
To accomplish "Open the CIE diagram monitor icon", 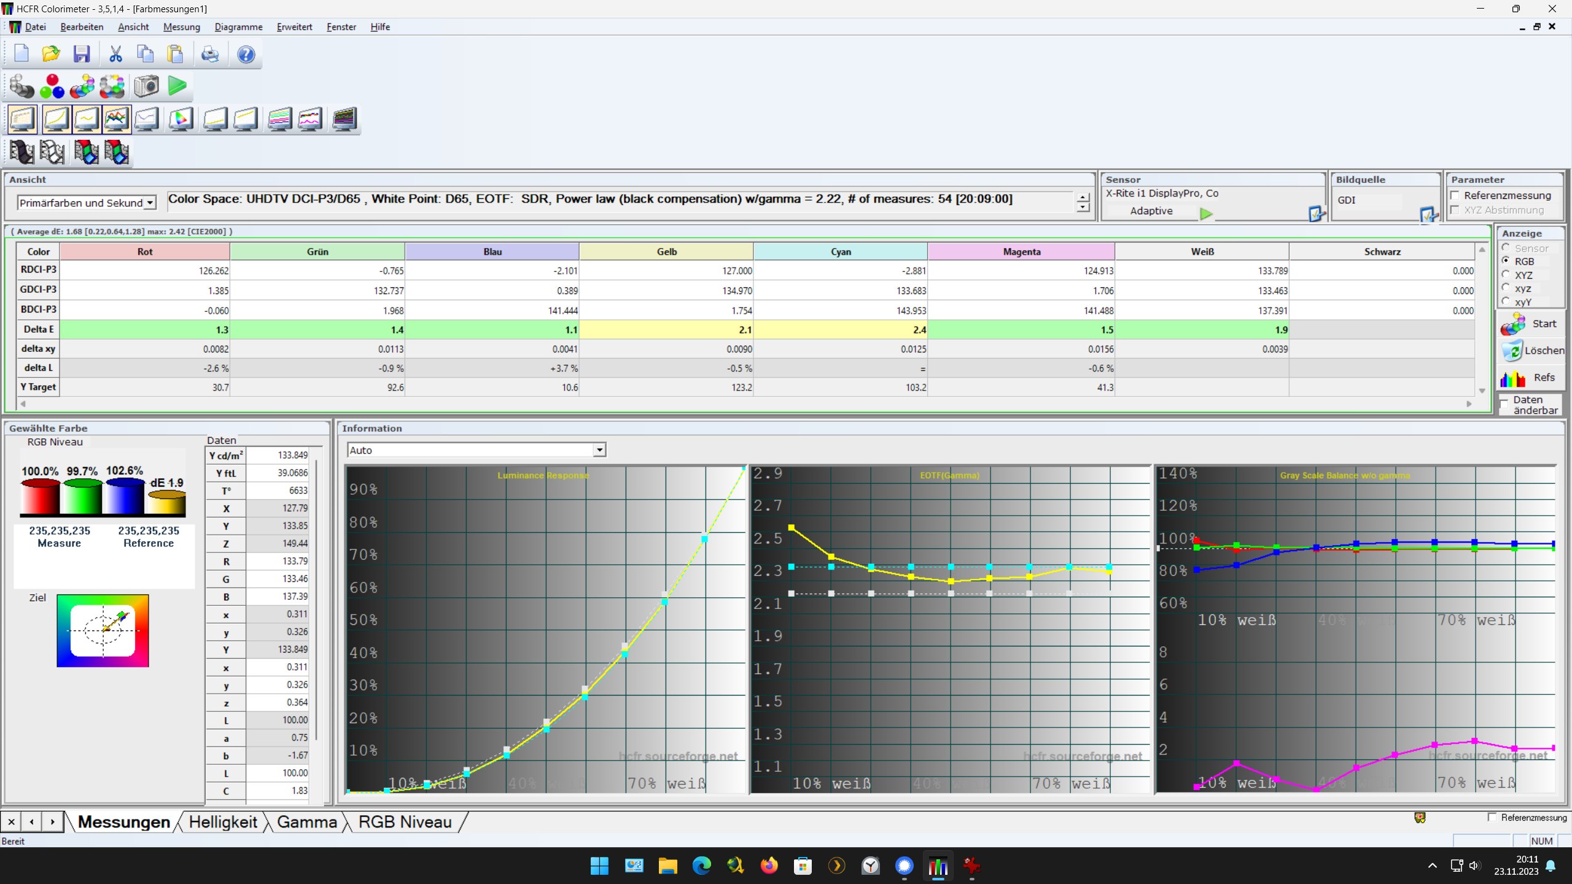I will coord(181,119).
